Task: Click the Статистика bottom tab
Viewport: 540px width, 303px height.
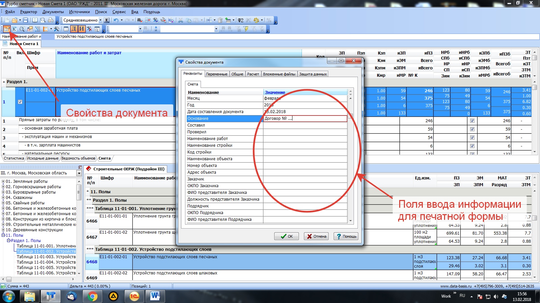Action: coord(14,158)
